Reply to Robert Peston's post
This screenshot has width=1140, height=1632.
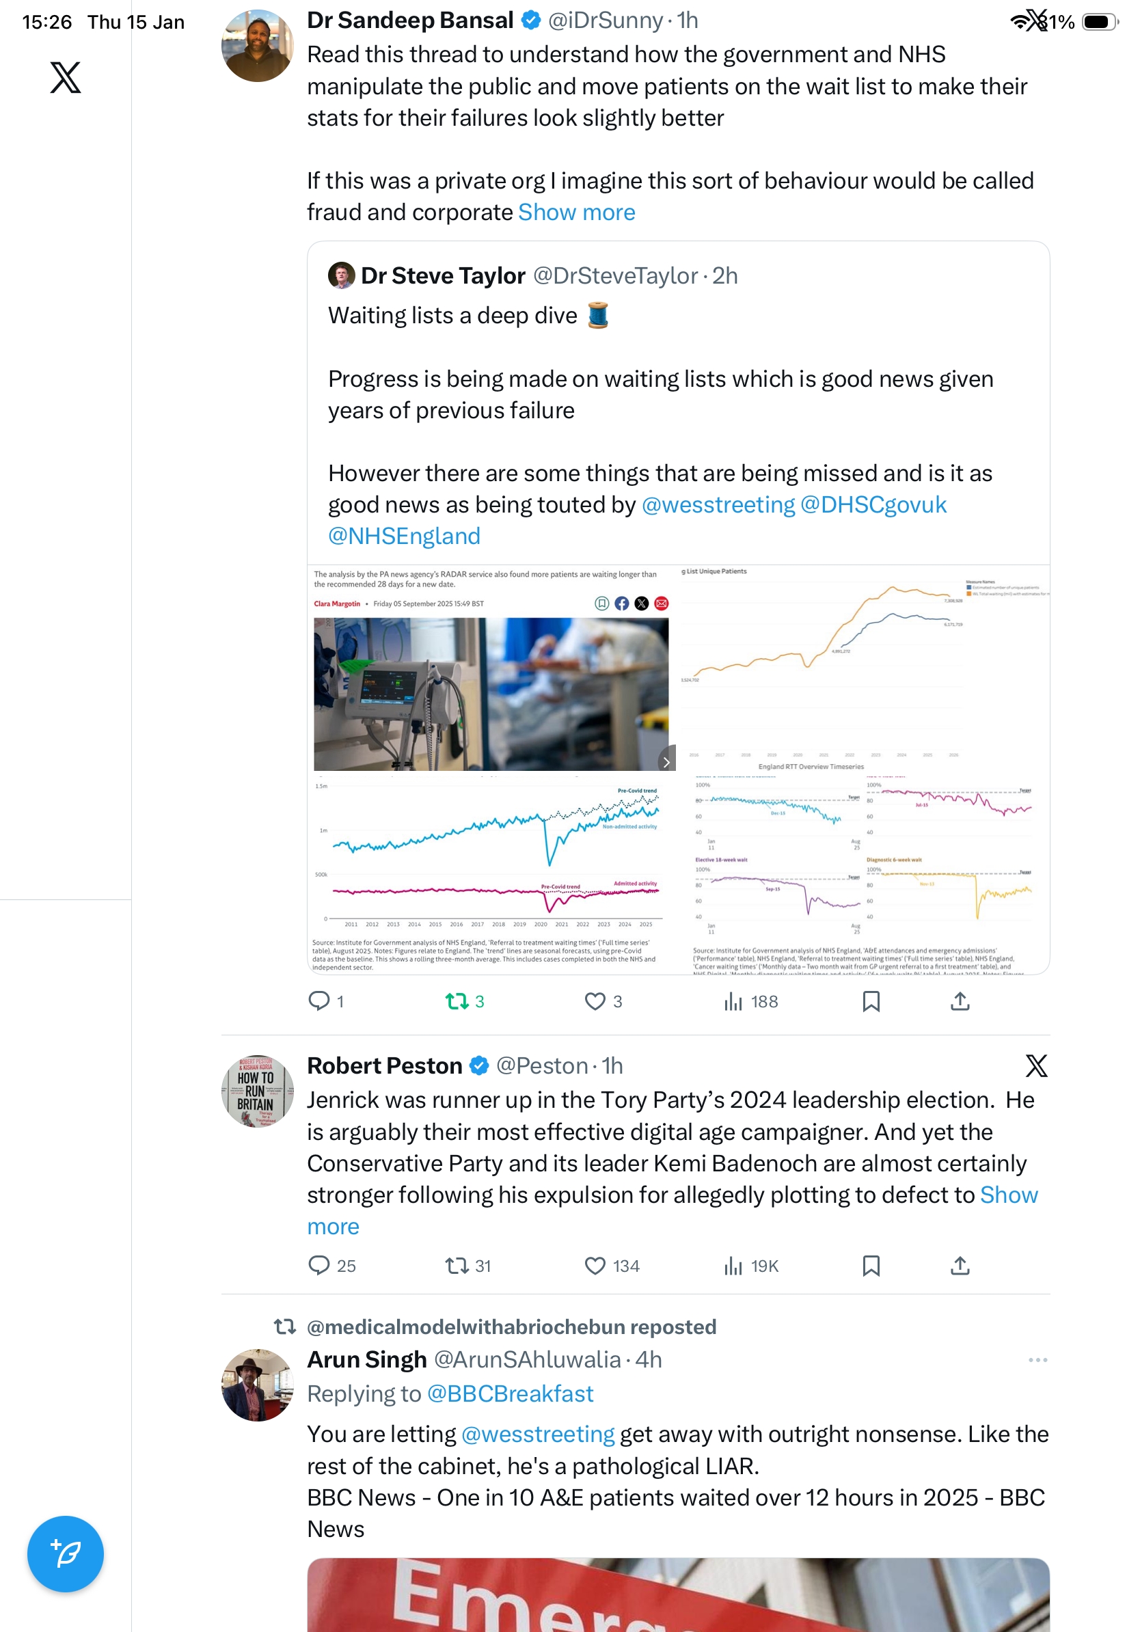pos(319,1265)
